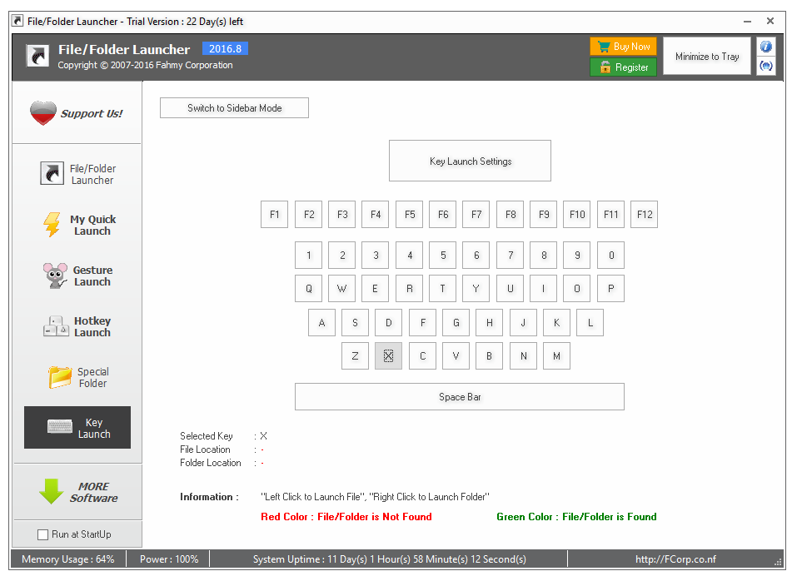Click the File/Folder Launcher logo icon

pyautogui.click(x=37, y=56)
